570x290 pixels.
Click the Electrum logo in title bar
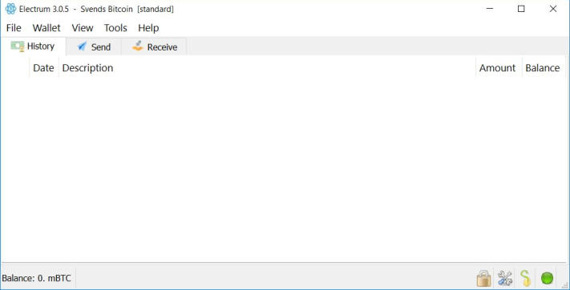click(11, 9)
